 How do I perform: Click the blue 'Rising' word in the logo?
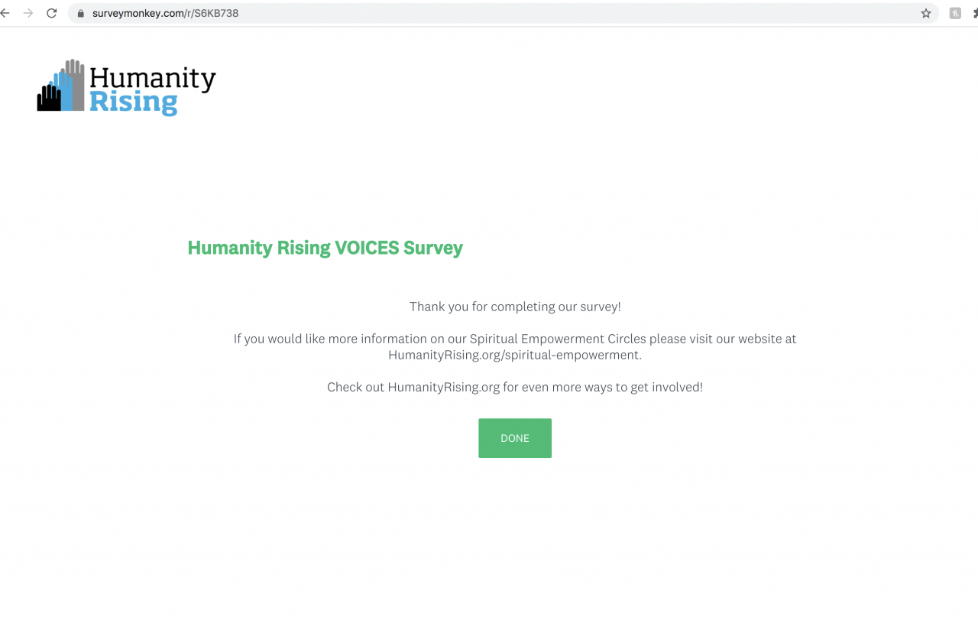pos(133,102)
